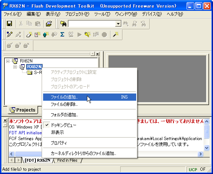Image resolution: width=213 pixels, height=174 pixels.
Task: Click the padlock with X icon
Action: pyautogui.click(x=26, y=45)
